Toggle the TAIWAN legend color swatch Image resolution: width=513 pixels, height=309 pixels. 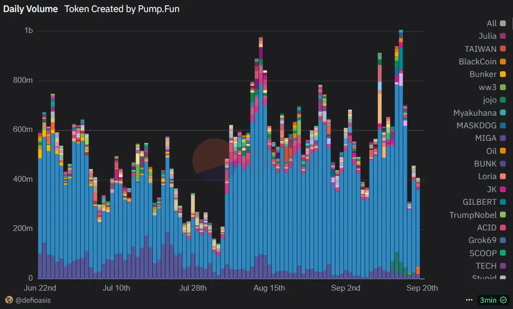tap(503, 49)
